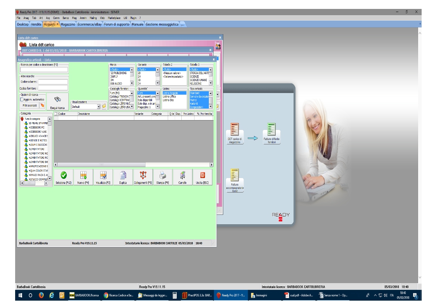Enable Aggiorn. automatico checkbox

tap(22, 99)
